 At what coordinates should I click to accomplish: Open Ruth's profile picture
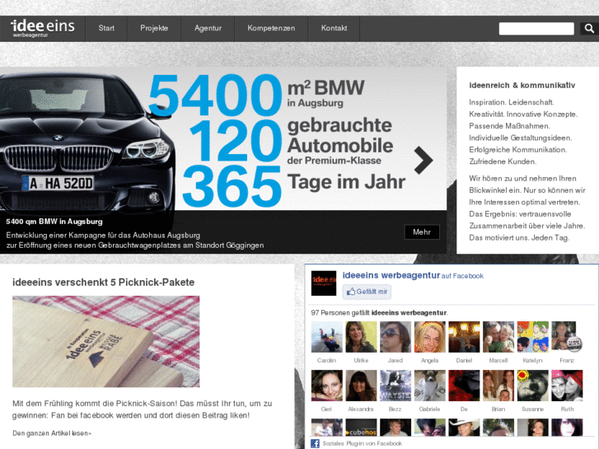coord(567,386)
